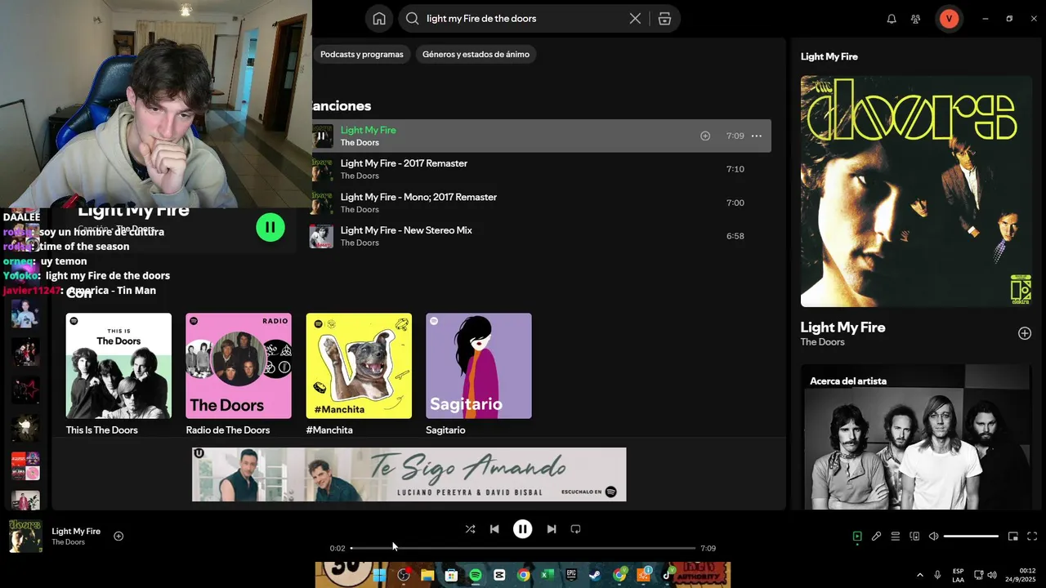Open The Doors link in bottom bar
Screen dimensions: 1046x588
pyautogui.click(x=68, y=542)
